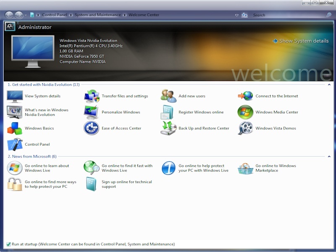This screenshot has height=252, width=336.
Task: Click the '1.00 GB RAM' text
Action: point(71,51)
